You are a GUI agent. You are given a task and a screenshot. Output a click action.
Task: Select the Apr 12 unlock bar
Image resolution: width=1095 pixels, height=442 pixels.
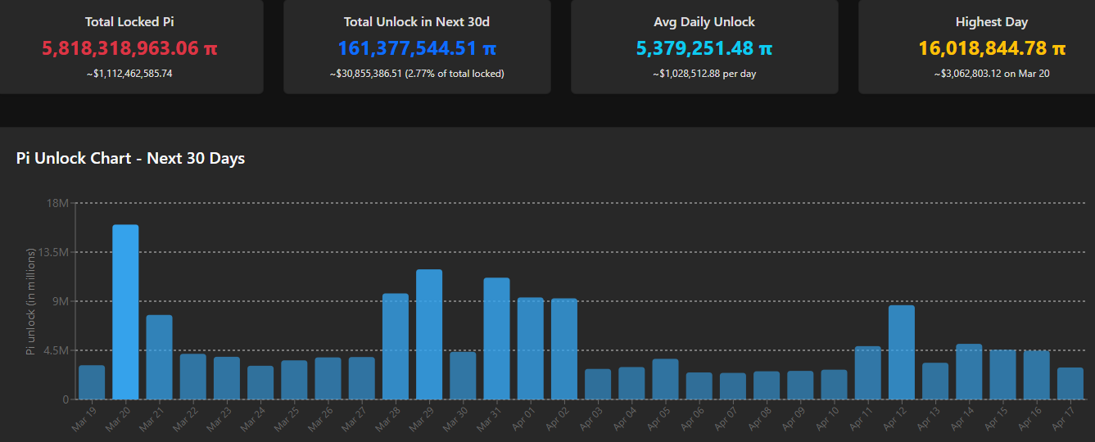pyautogui.click(x=902, y=352)
